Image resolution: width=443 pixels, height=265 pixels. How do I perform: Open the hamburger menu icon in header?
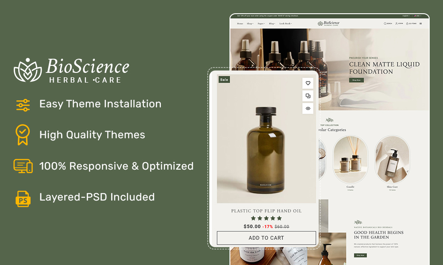pyautogui.click(x=421, y=23)
